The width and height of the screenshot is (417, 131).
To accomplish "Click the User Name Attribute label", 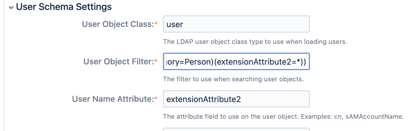I will (113, 99).
